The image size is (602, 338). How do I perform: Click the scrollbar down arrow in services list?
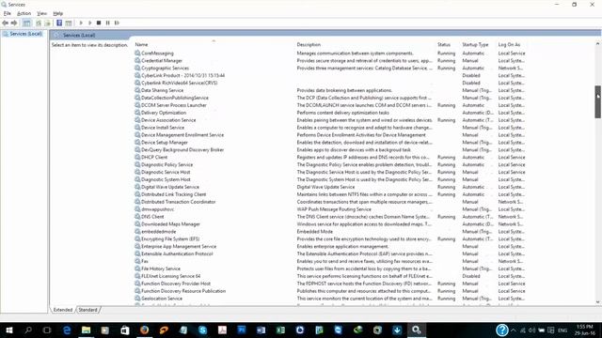[x=598, y=302]
